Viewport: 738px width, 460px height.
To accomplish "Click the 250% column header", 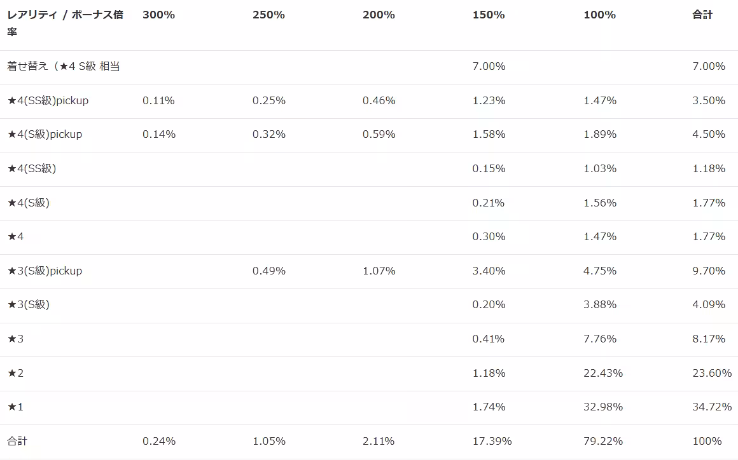I will click(268, 15).
